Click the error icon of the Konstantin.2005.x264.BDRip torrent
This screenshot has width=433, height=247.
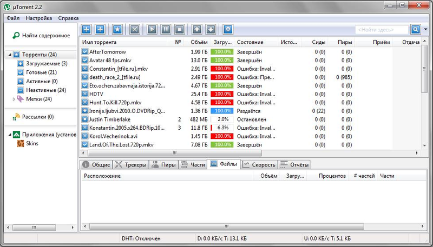coord(85,128)
